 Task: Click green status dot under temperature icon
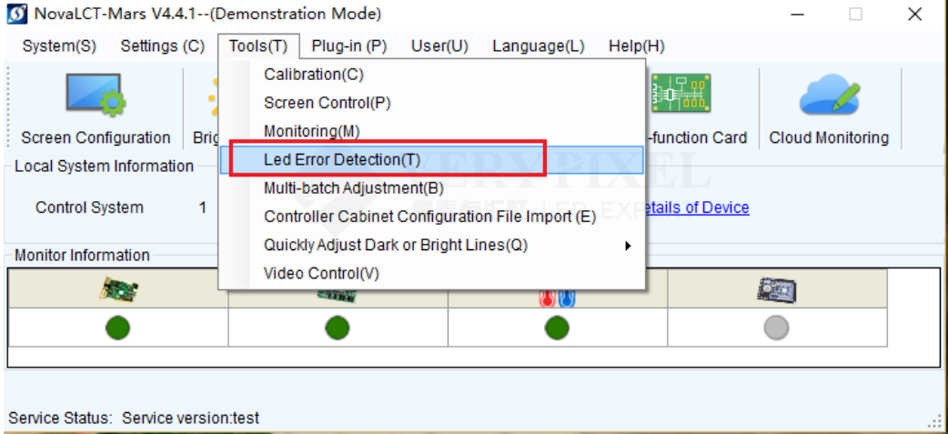tap(557, 328)
